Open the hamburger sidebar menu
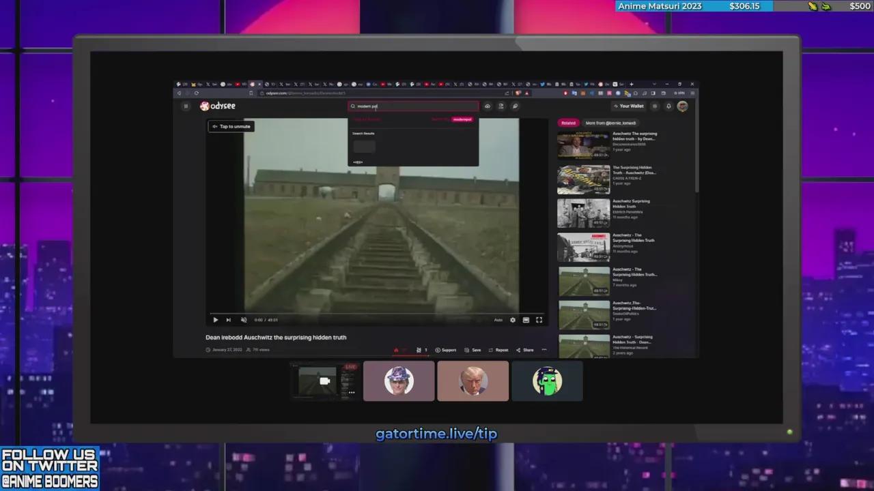This screenshot has height=491, width=874. tap(185, 106)
